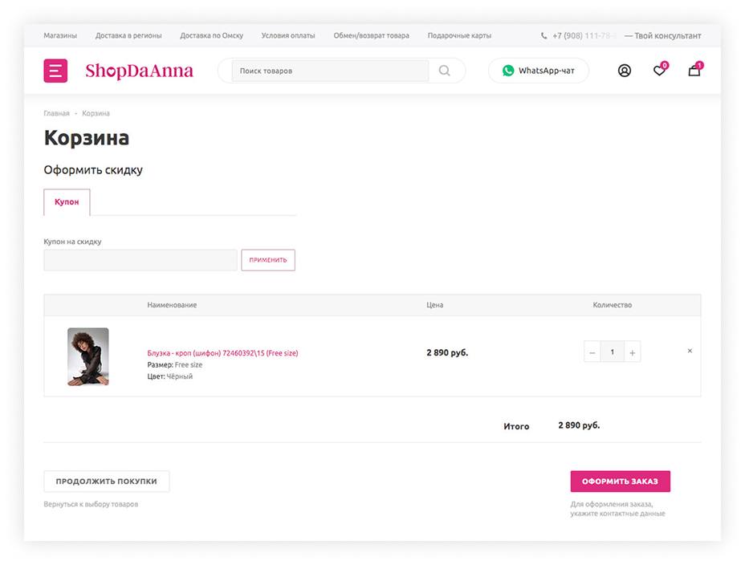Select the Купон tab
This screenshot has height=565, width=745.
click(67, 202)
